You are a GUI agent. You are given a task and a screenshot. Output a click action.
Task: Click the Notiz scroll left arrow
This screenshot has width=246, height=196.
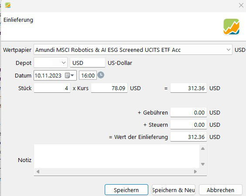(x=38, y=172)
